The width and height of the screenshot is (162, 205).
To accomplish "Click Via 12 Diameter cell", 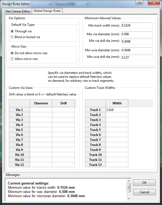I will click(41, 165).
